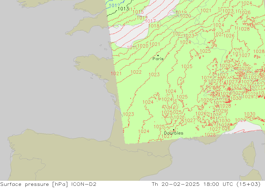Click the red 1017 isobar label

pos(150,21)
